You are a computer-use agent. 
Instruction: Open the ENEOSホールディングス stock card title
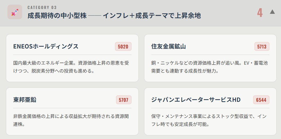[x=46, y=46]
